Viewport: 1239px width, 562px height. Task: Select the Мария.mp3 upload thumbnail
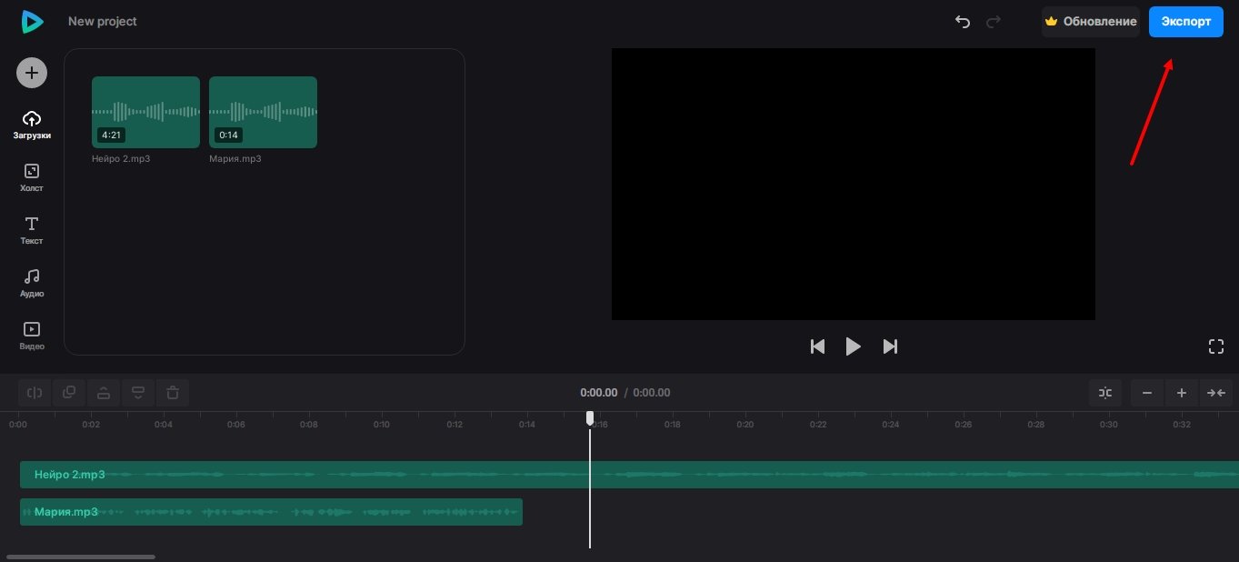coord(263,112)
